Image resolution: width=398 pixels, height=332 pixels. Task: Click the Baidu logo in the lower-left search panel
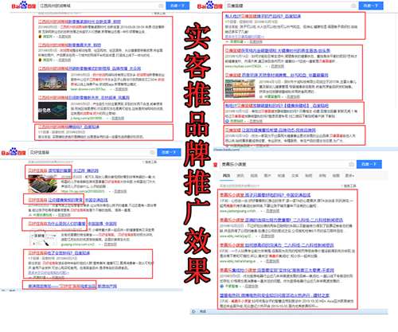14,152
